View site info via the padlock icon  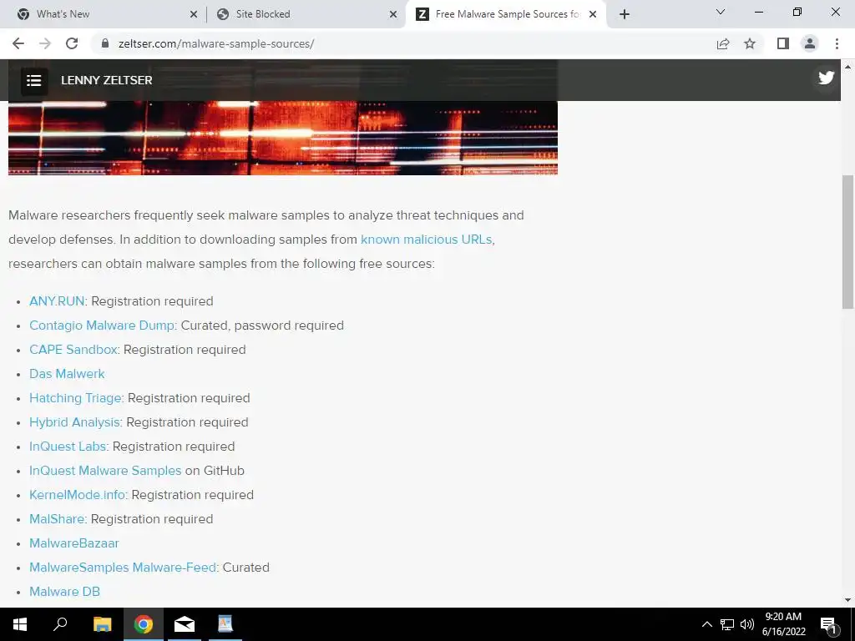104,43
